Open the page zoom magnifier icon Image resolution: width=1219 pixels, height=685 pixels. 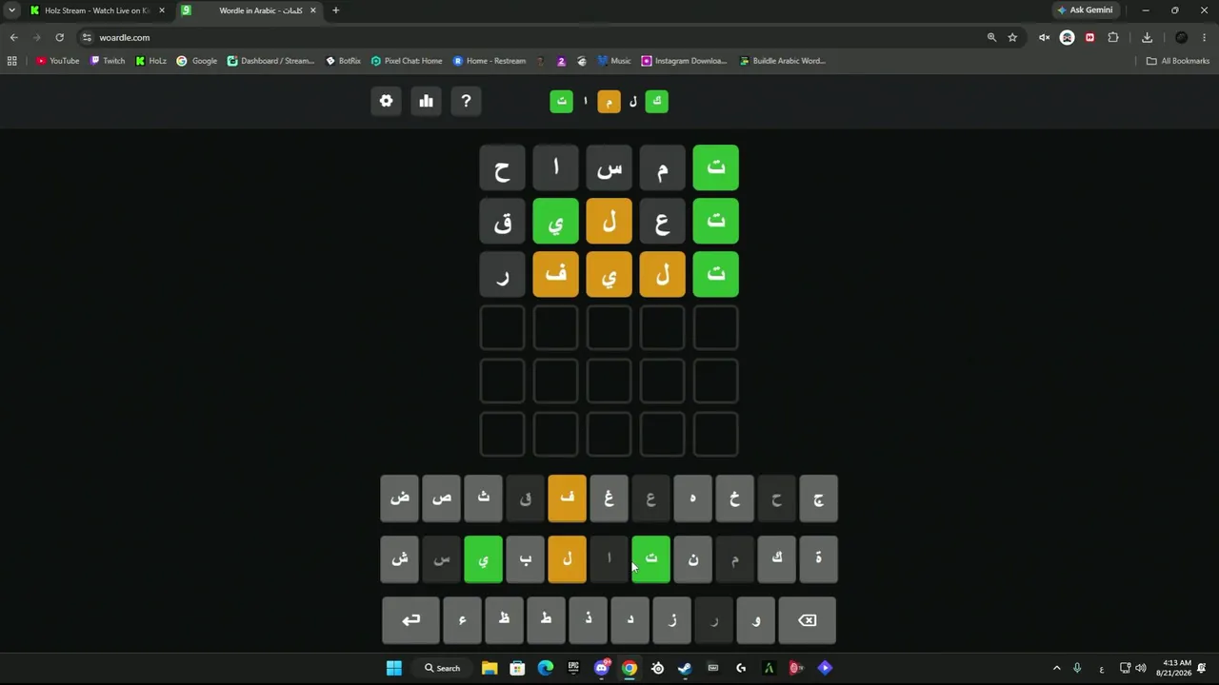coord(991,37)
